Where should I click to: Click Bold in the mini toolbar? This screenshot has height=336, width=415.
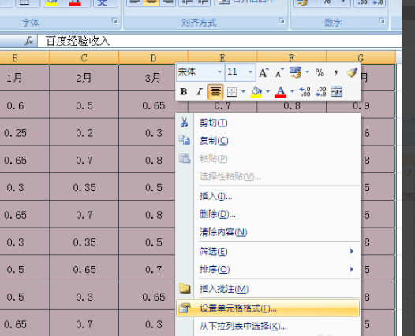coord(183,92)
